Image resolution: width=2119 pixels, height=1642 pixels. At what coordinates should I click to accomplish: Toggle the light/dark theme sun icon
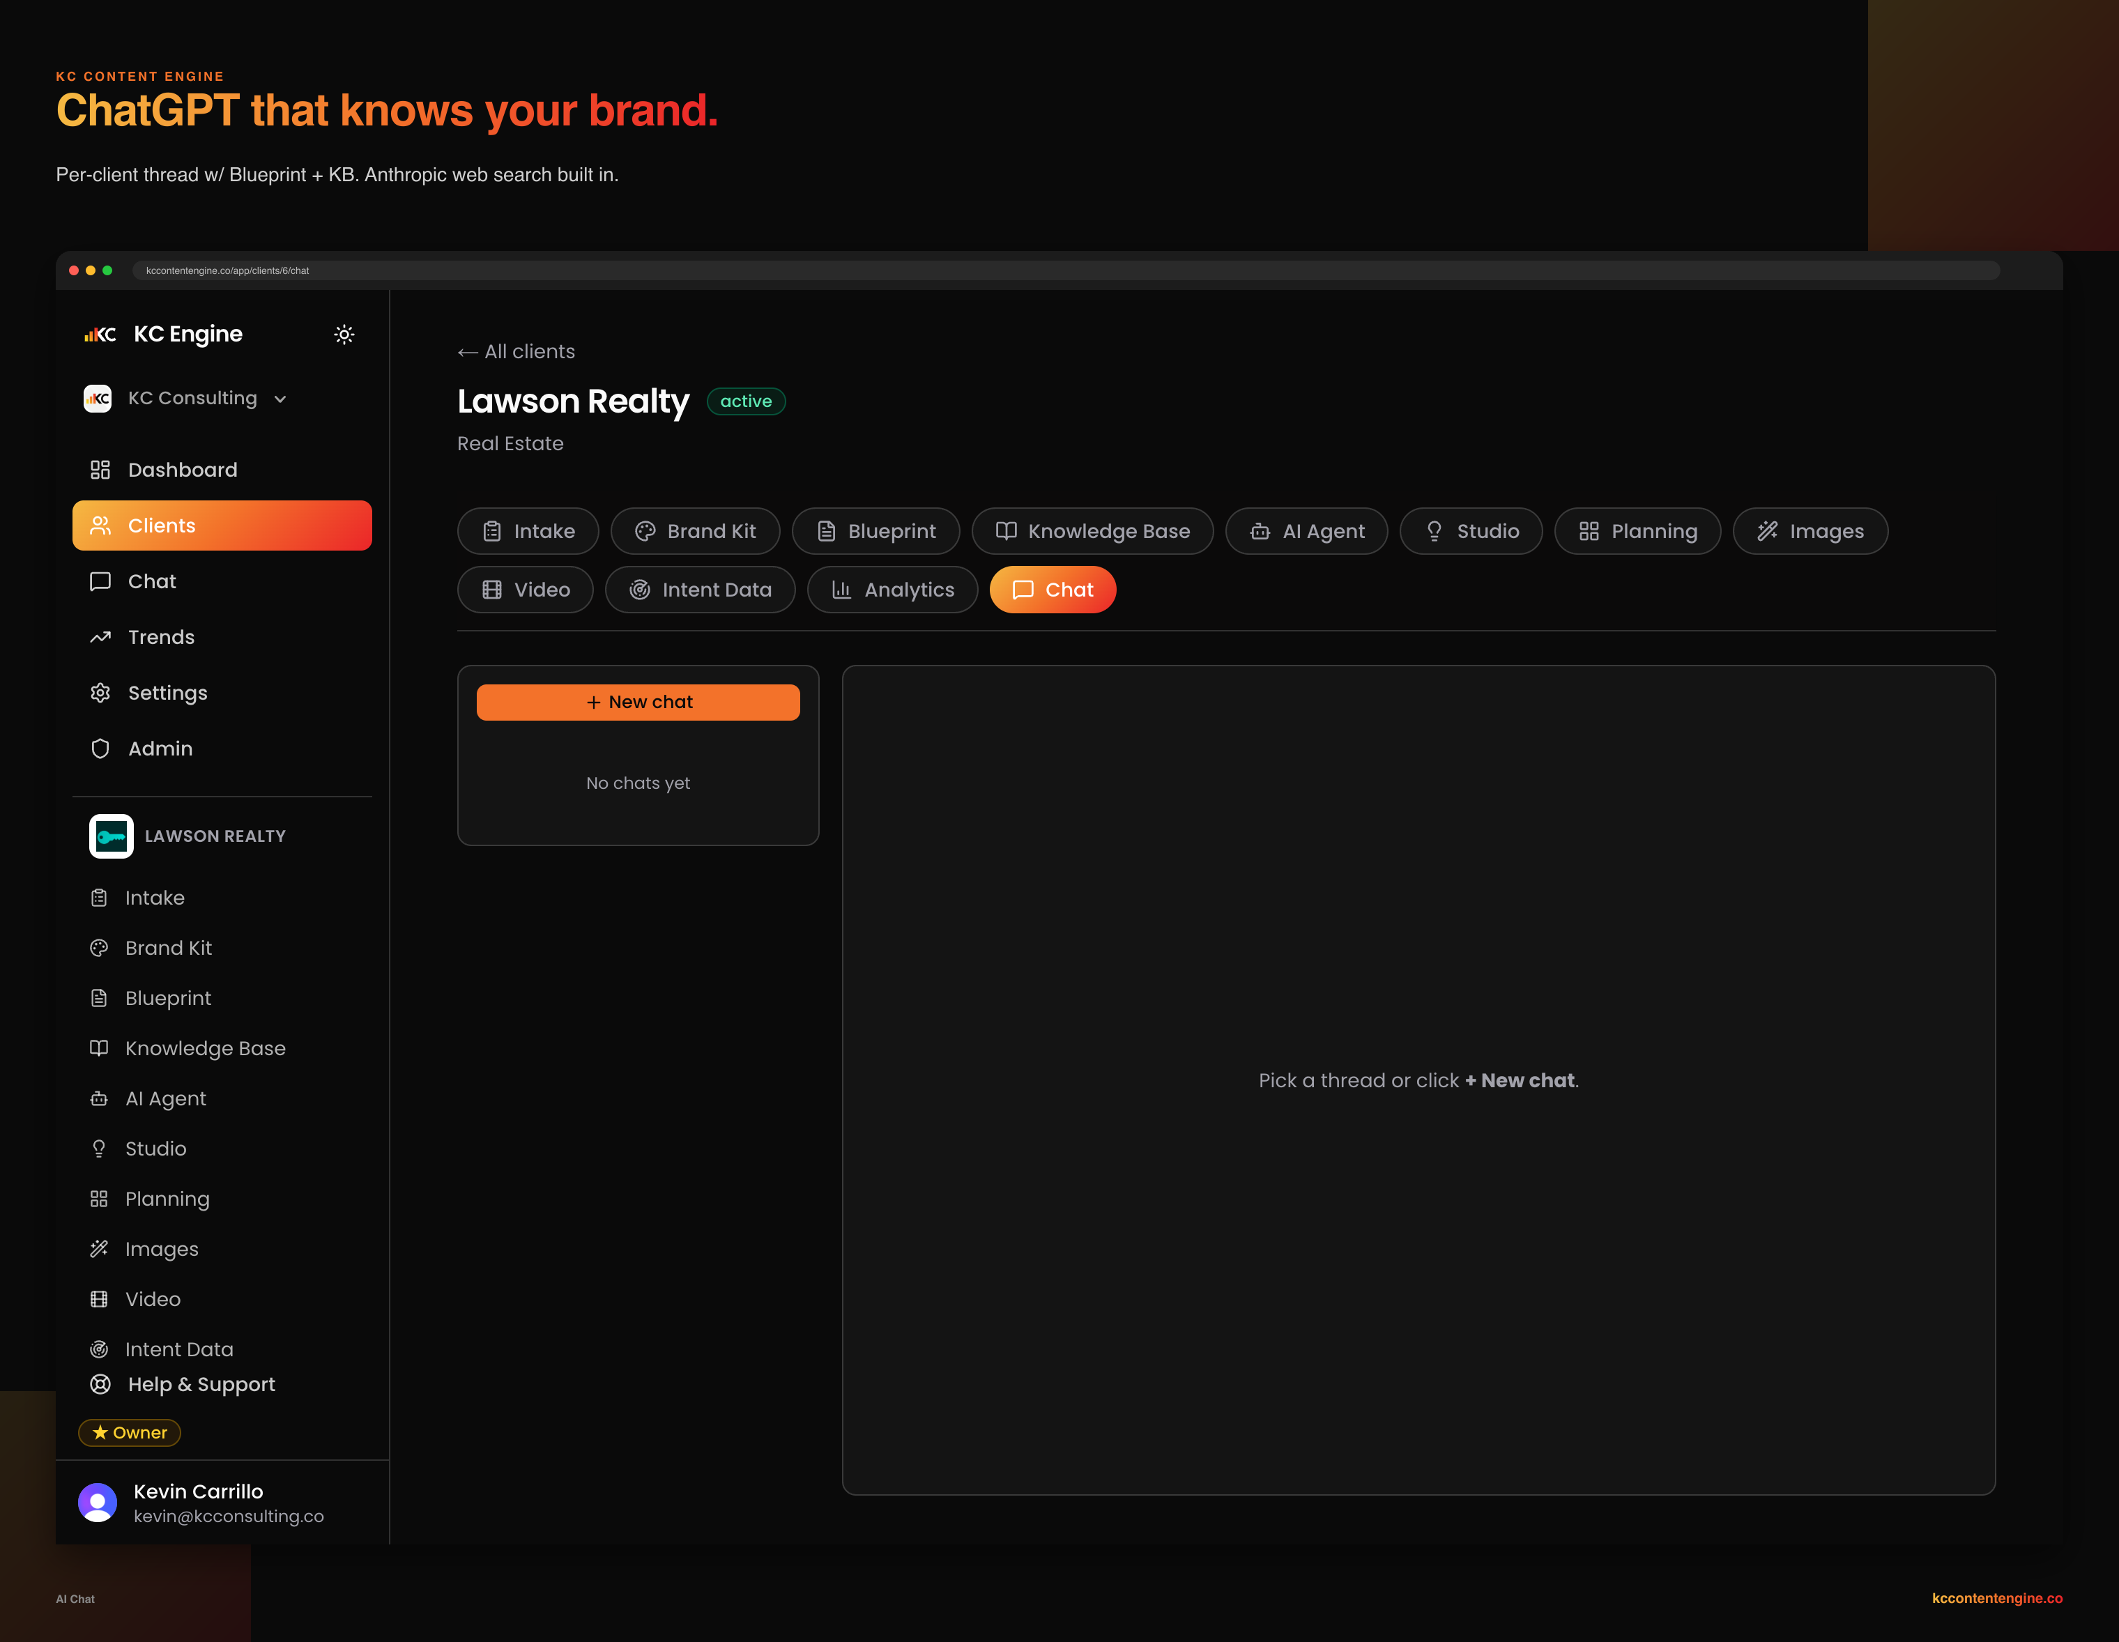click(344, 335)
